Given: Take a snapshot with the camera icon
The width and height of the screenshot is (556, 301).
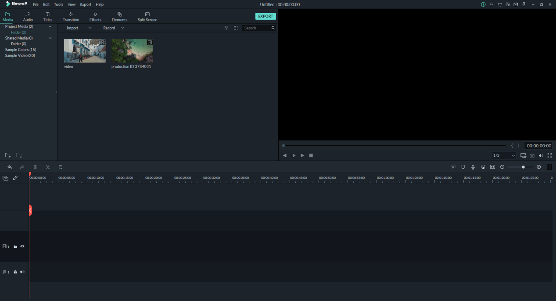Looking at the screenshot, I should click(531, 156).
